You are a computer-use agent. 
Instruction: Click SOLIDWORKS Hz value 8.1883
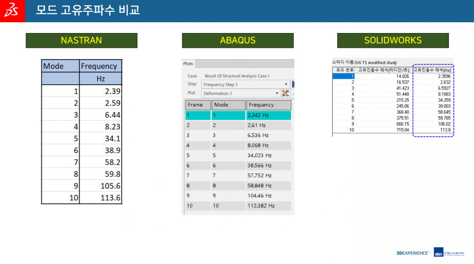pos(444,94)
